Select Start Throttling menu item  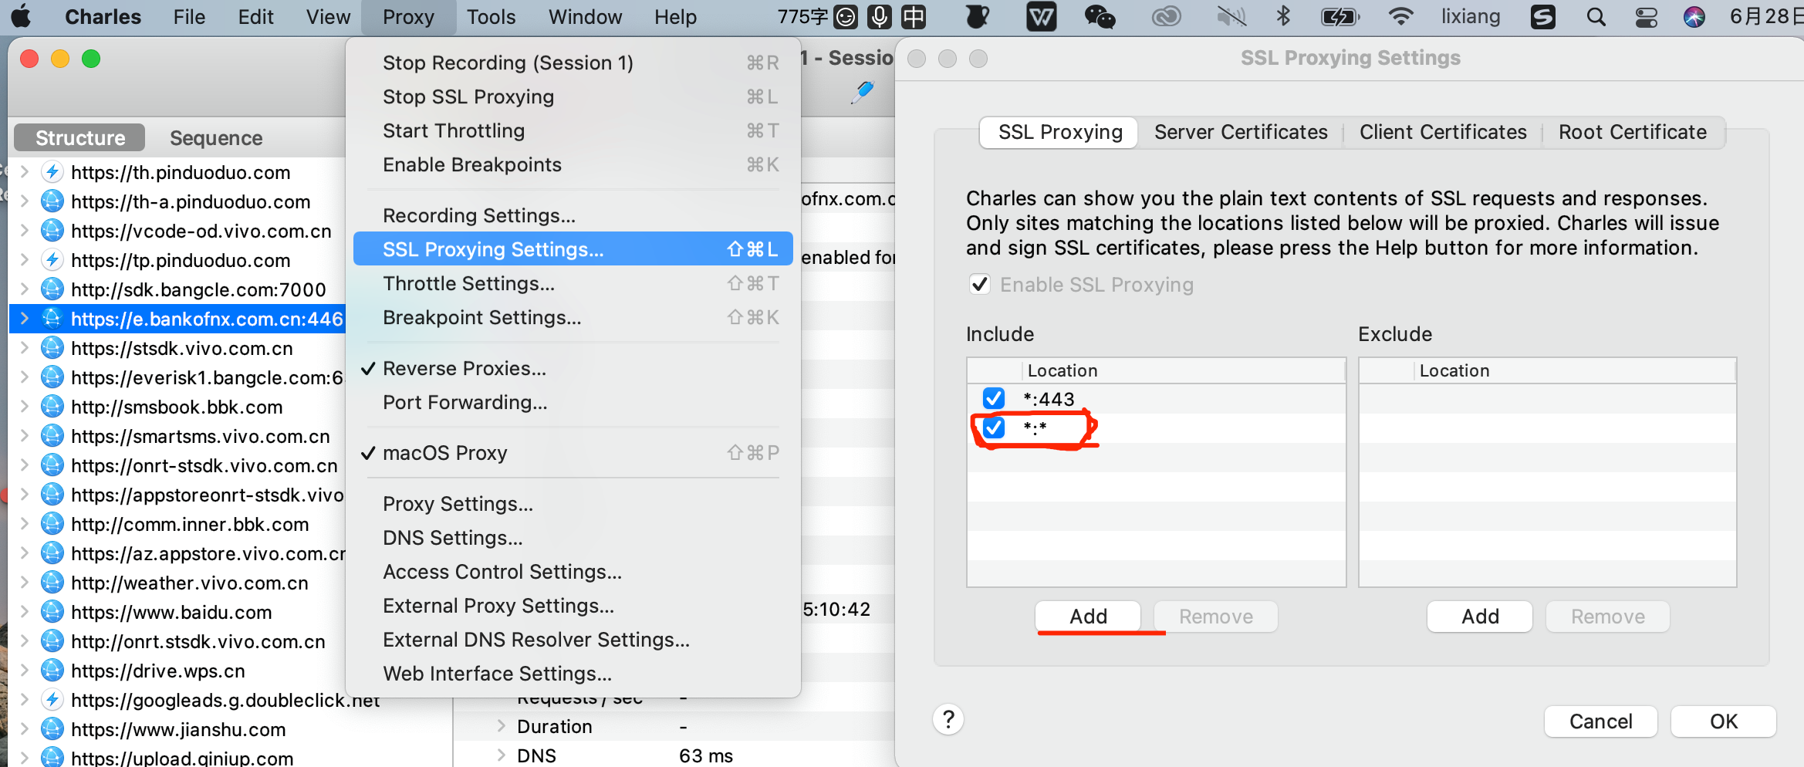point(573,130)
